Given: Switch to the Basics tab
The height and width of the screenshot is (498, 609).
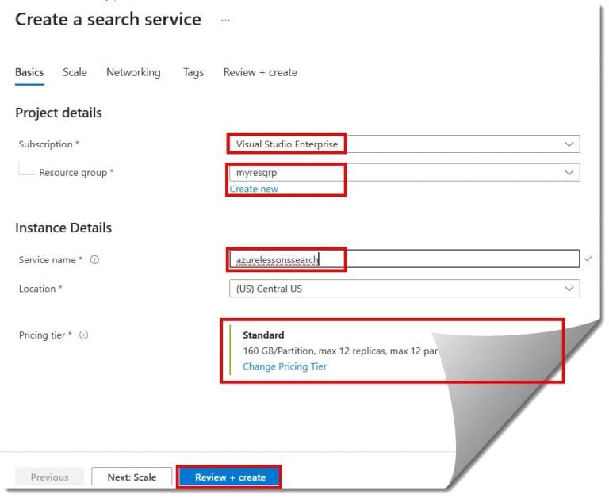Looking at the screenshot, I should pyautogui.click(x=29, y=73).
